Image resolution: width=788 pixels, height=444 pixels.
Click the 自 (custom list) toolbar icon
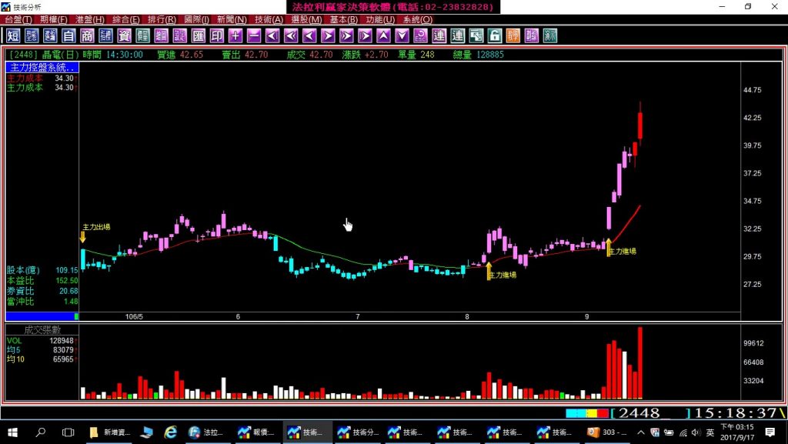[x=68, y=35]
